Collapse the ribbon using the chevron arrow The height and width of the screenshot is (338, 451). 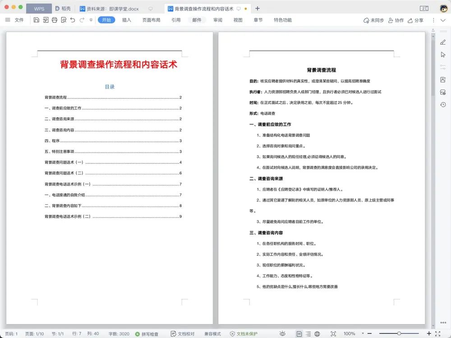[x=443, y=20]
